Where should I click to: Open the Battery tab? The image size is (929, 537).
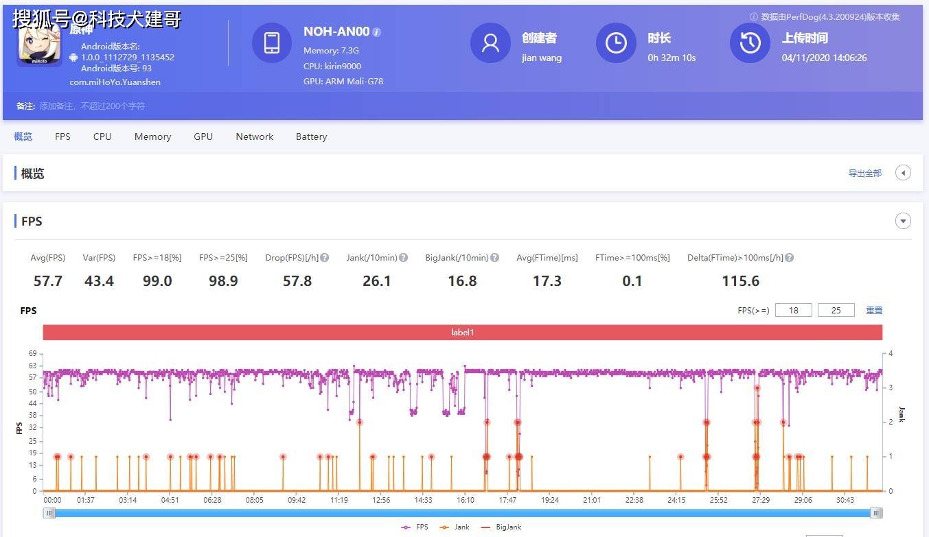point(311,136)
